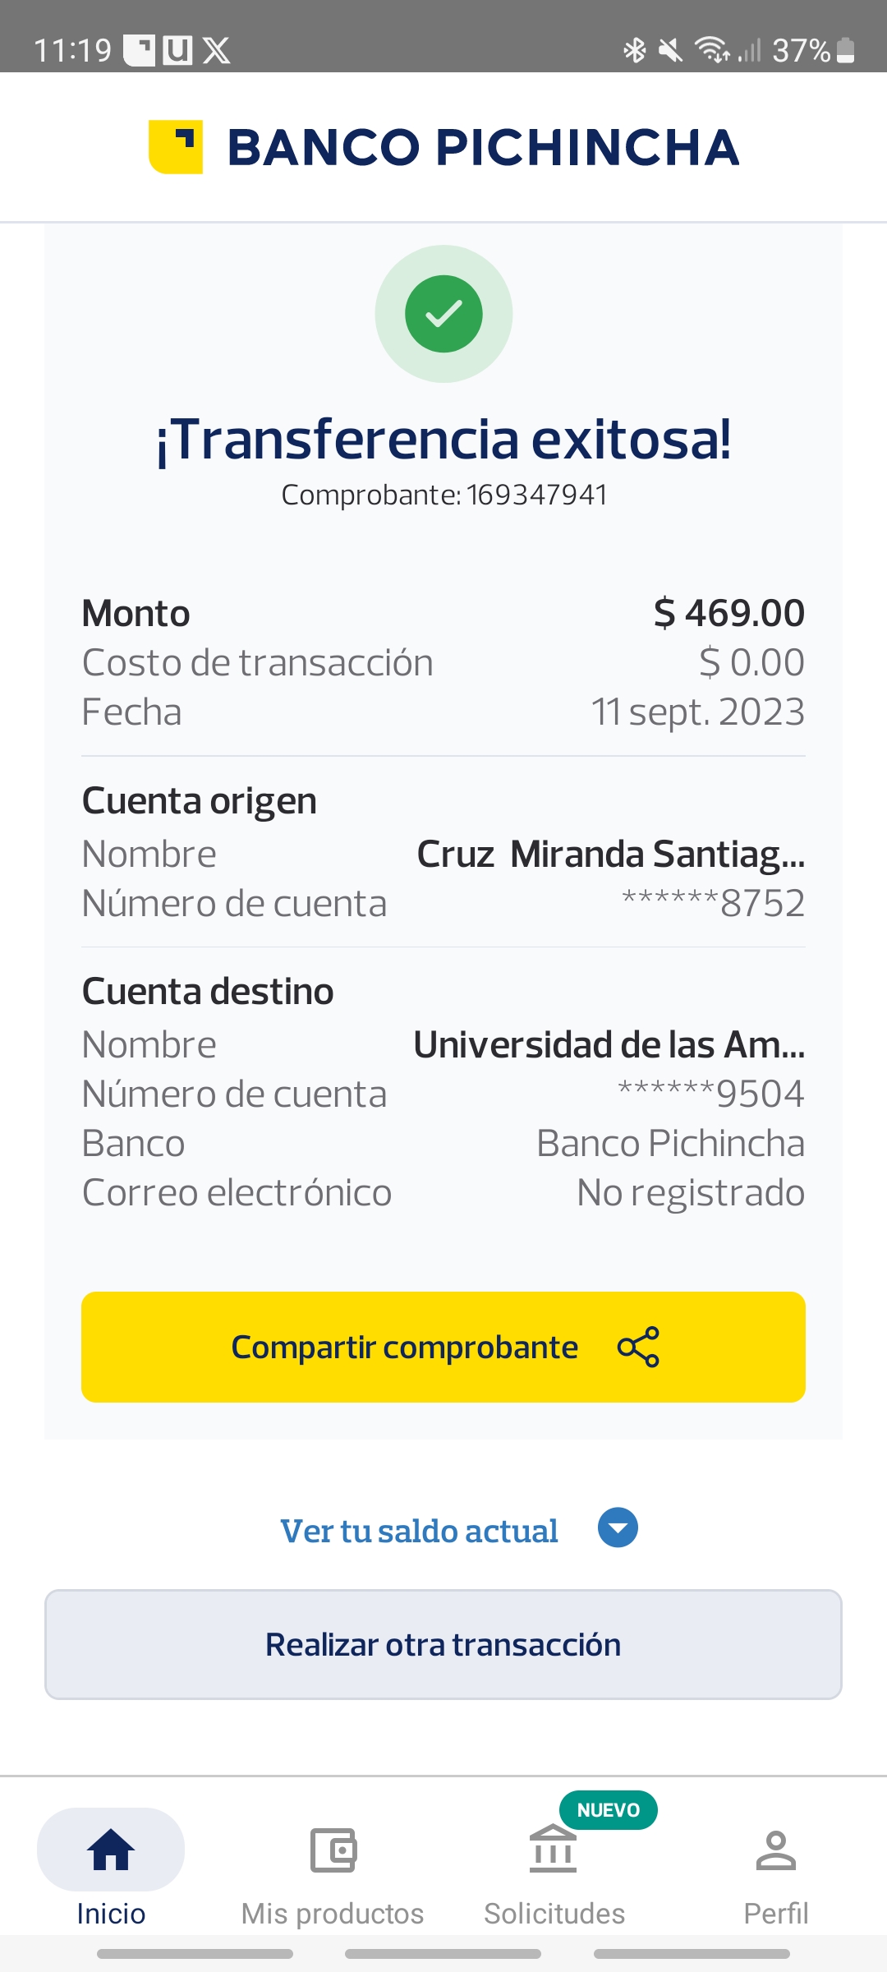Screen dimensions: 887x1972
Task: Tap the Comprobante number 169347941
Action: click(x=537, y=495)
